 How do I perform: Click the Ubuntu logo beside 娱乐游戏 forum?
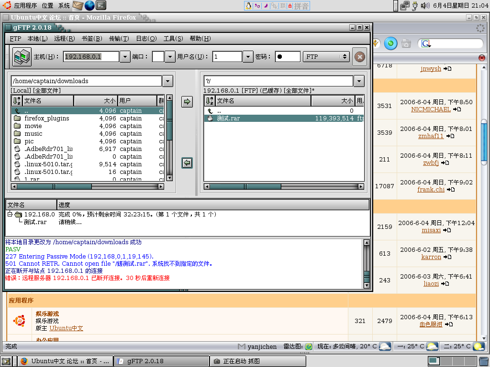pyautogui.click(x=19, y=321)
